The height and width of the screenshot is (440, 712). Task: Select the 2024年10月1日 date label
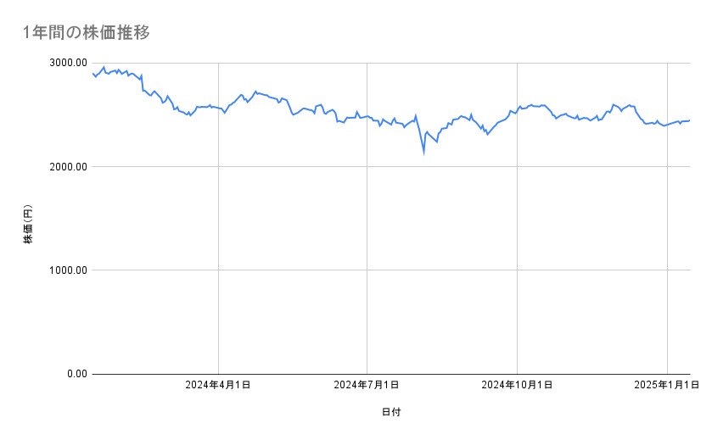(x=517, y=385)
